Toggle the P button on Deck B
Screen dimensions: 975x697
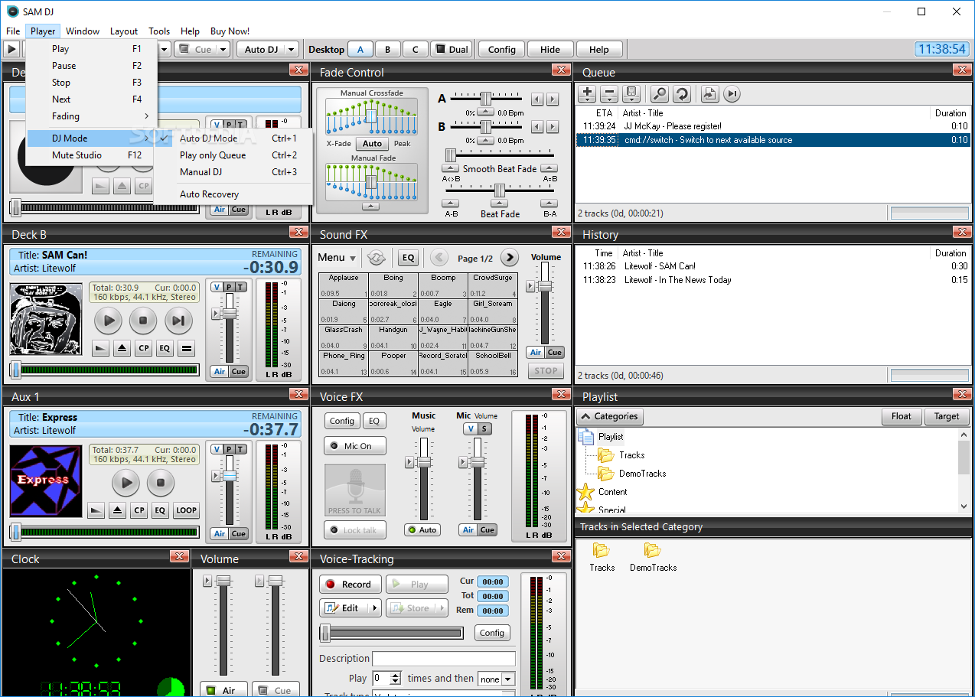[229, 287]
